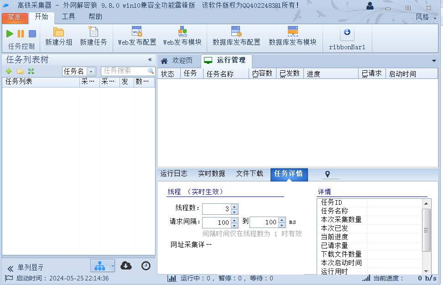Screen dimensions: 443x285
Task: Click the 内容数 column header
Action: (263, 74)
